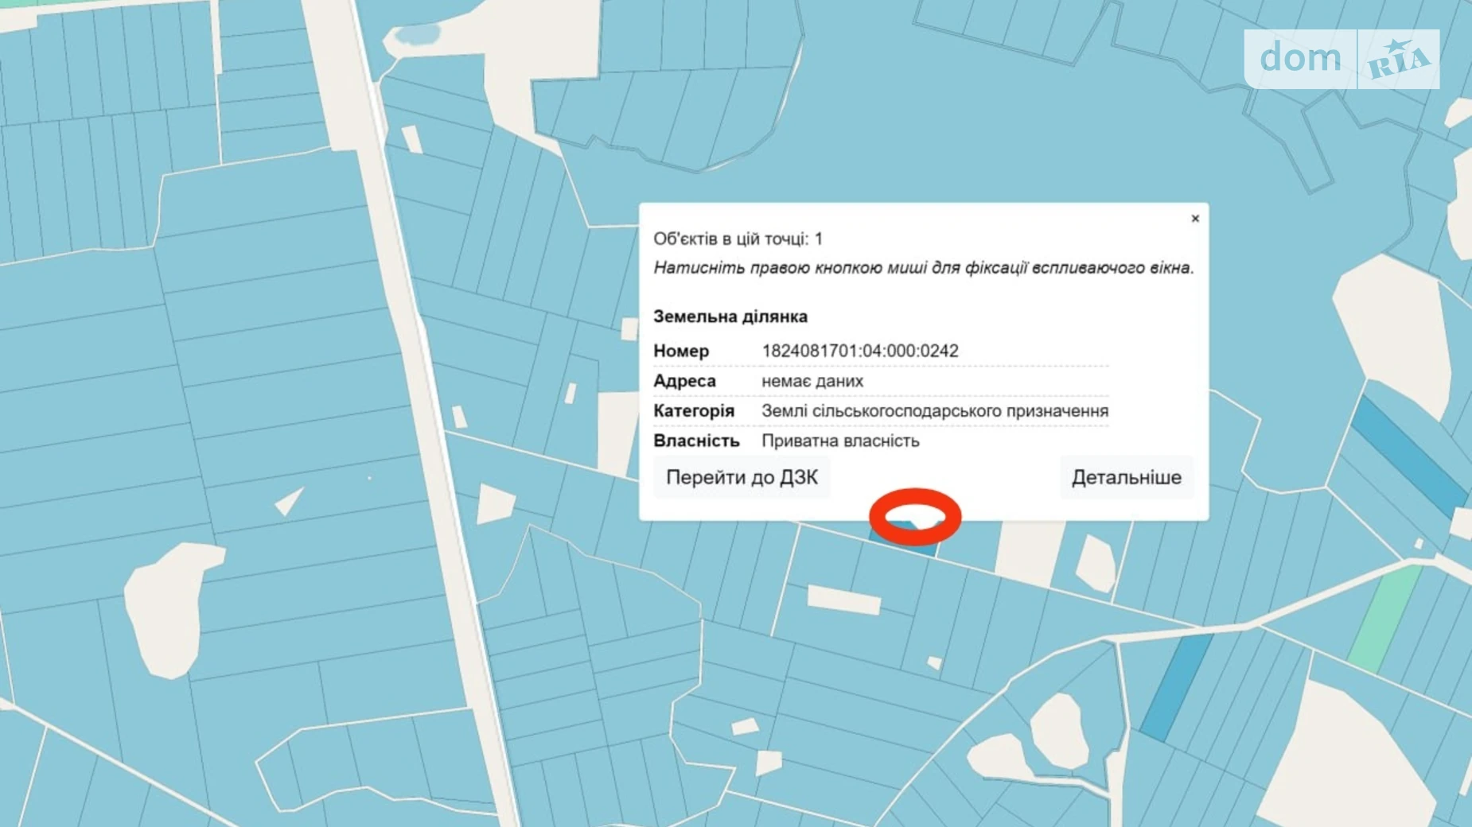
Task: Select the cadastral number 1824081701:04:000:0242
Action: click(859, 351)
